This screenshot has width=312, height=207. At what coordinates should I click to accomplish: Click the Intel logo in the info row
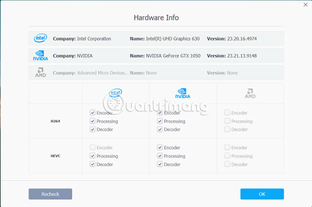click(40, 38)
